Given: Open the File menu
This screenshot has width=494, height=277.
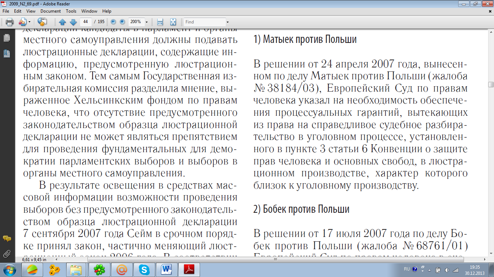Looking at the screenshot, I should pos(6,11).
